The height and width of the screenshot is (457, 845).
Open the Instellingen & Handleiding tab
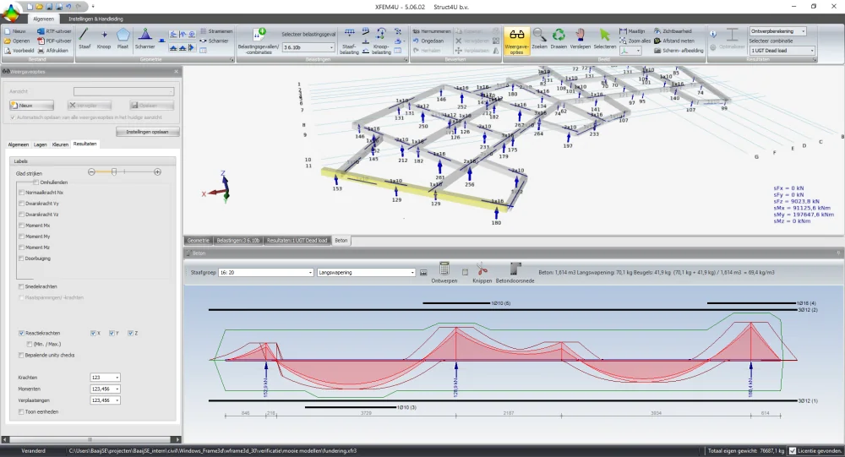[95, 19]
